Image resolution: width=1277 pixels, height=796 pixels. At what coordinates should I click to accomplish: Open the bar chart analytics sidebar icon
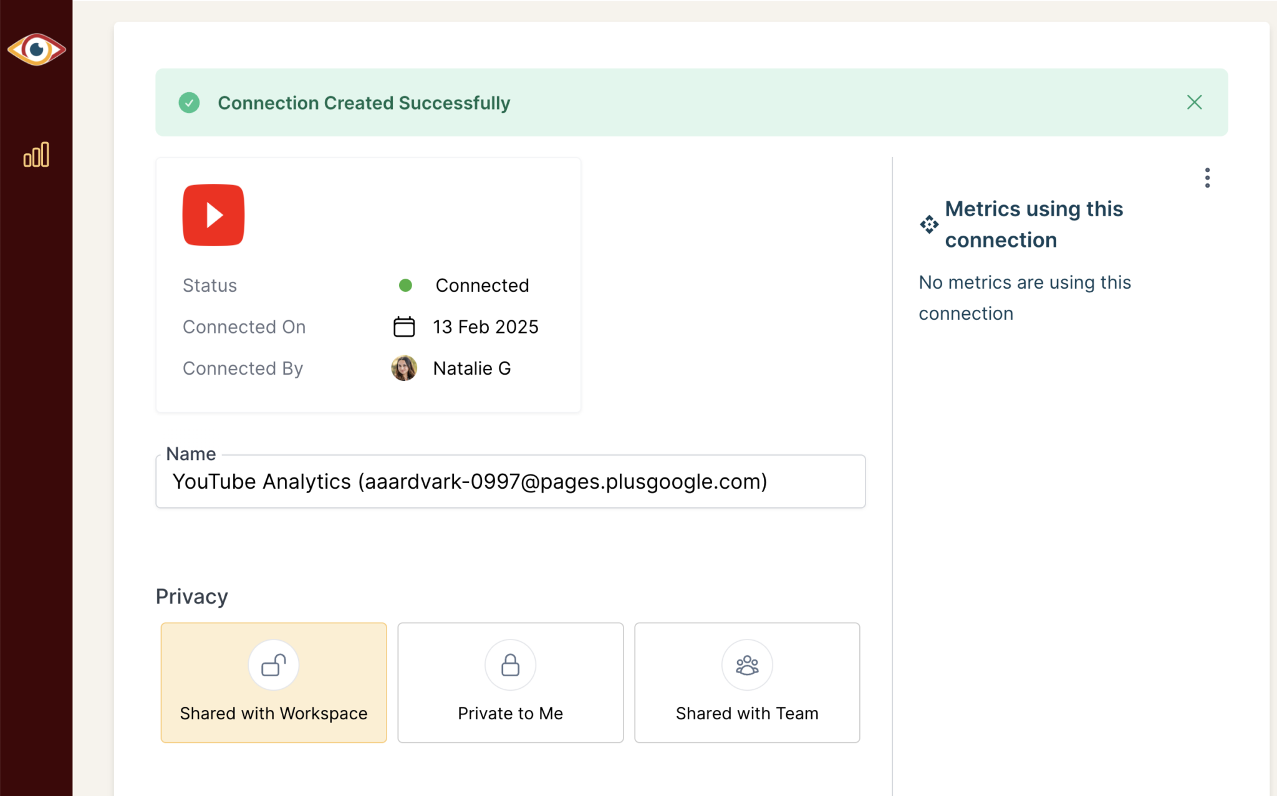36,155
